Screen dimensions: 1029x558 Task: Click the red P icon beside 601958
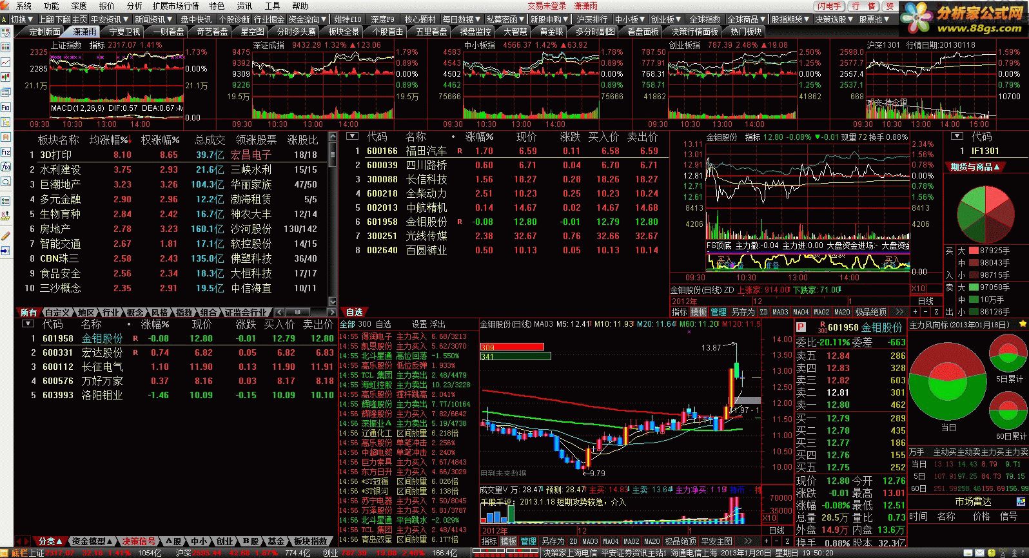click(801, 327)
